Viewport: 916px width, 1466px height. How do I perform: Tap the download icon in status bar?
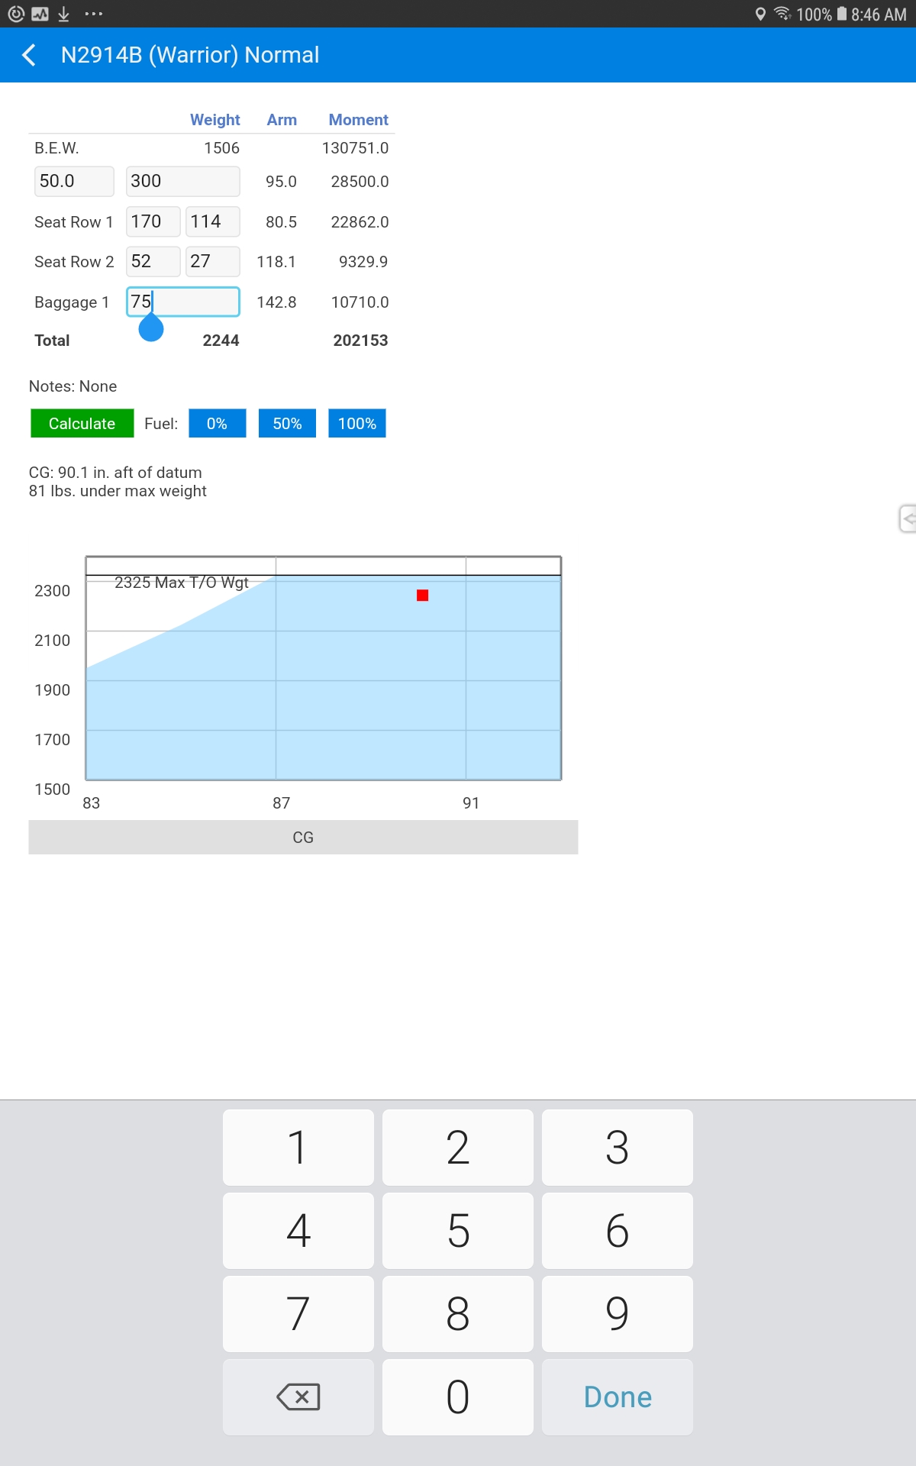click(x=64, y=14)
